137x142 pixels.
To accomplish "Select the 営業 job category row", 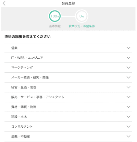I will [68, 48].
